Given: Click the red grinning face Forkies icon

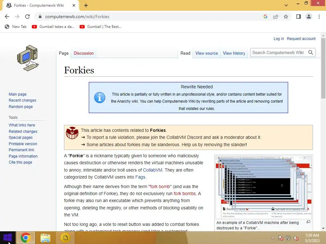Looking at the screenshot, I should coord(72,133).
